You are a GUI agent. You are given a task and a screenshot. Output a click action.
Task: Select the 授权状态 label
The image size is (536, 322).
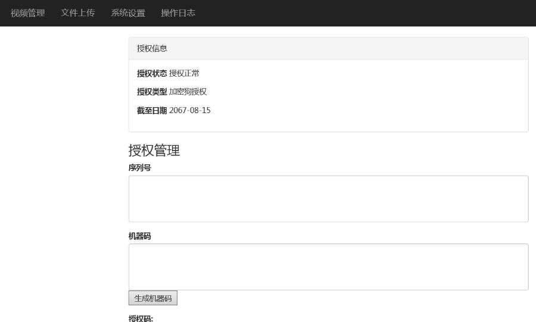[152, 74]
